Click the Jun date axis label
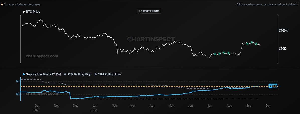The height and width of the screenshot is (114, 300). click(191, 106)
